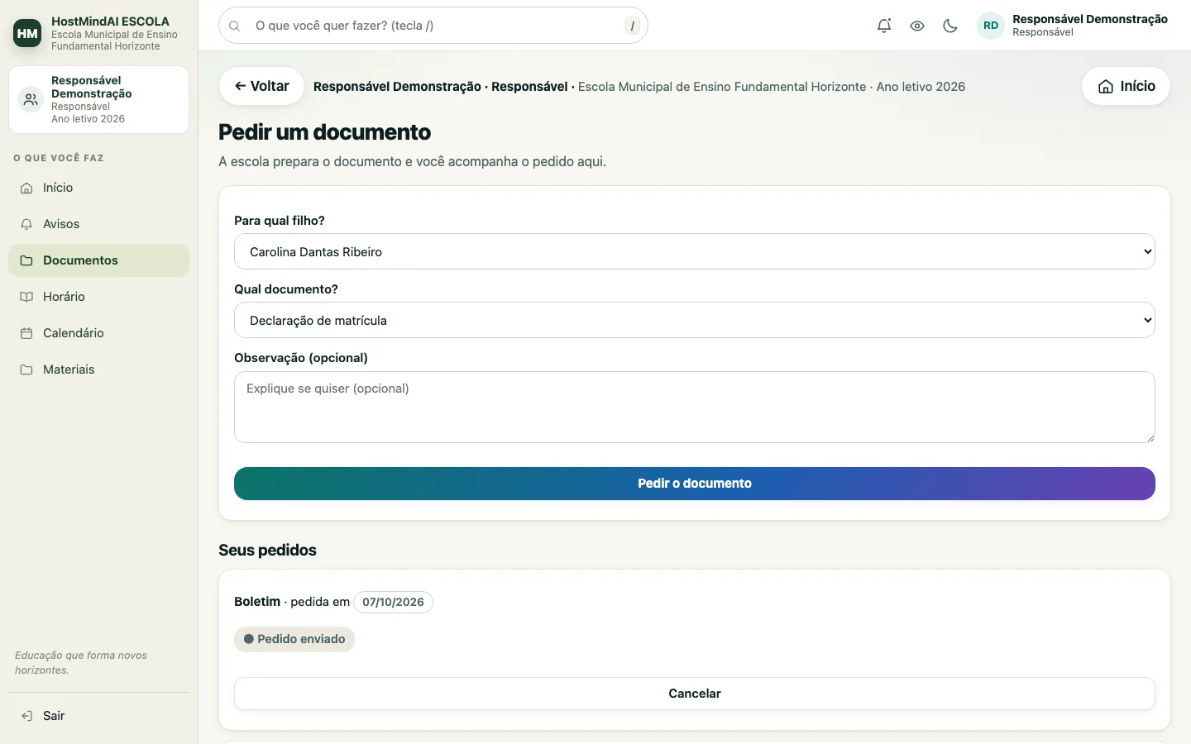Click the Voltar back button
Viewport: 1191px width, 744px height.
261,86
